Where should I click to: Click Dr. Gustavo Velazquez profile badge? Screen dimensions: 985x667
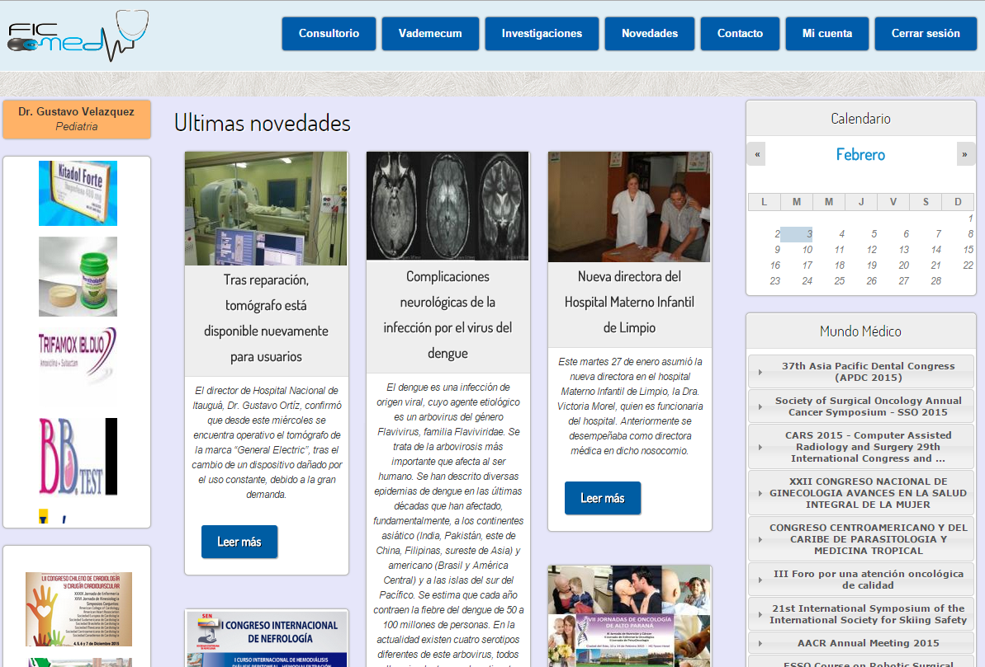pos(77,119)
